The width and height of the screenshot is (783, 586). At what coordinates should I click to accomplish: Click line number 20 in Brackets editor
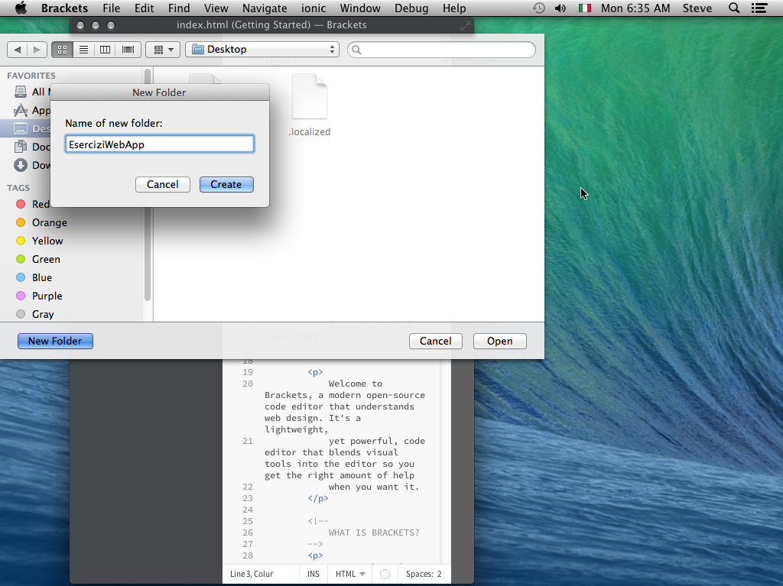tap(248, 384)
